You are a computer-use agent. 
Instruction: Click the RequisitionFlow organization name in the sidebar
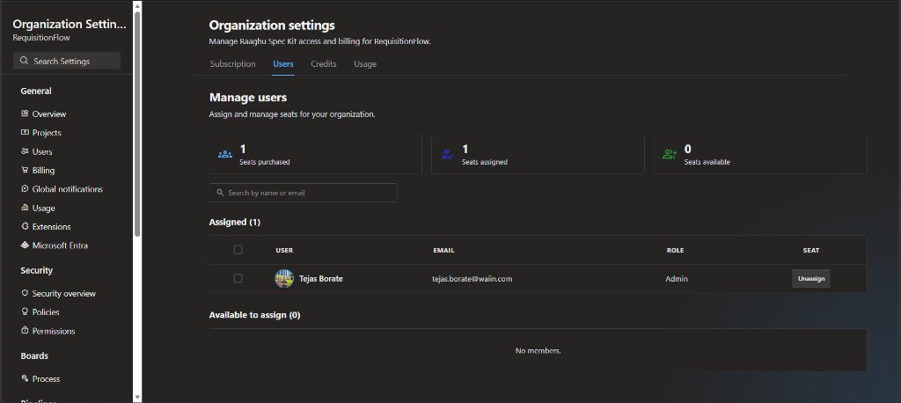(41, 37)
